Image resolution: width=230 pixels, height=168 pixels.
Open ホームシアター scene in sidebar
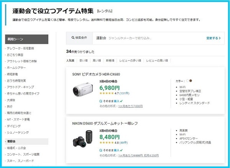tap(16, 68)
